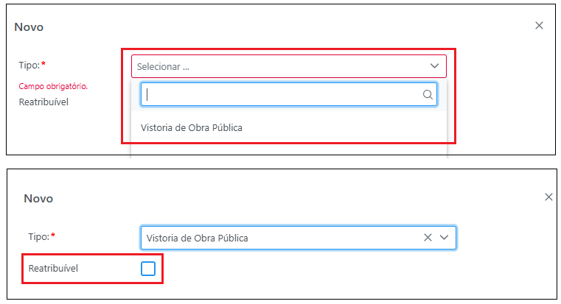Enable the Reatribuível checkbox

pos(148,269)
